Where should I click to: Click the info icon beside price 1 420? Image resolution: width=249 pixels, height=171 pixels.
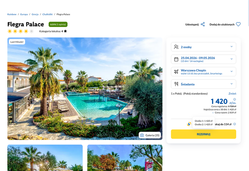point(235,99)
